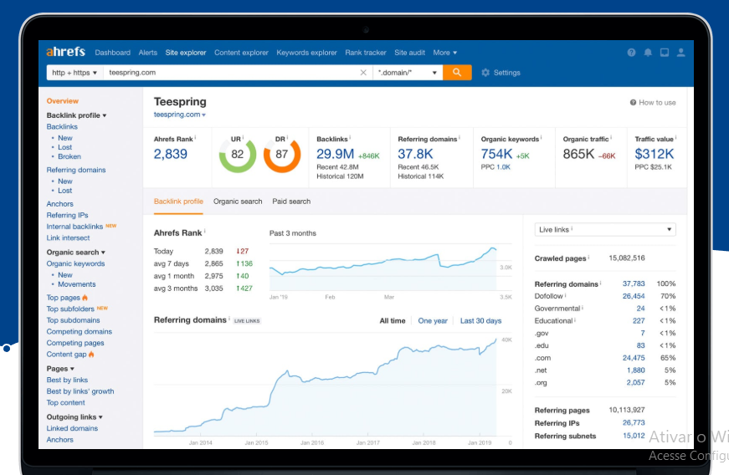Viewport: 729px width, 475px height.
Task: Click the PPC 1.0K keywords link
Action: (503, 167)
